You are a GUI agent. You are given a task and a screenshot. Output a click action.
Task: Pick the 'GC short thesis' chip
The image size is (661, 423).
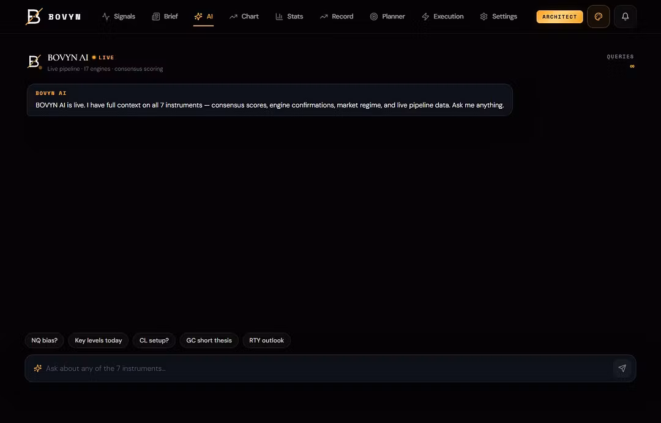coord(209,340)
